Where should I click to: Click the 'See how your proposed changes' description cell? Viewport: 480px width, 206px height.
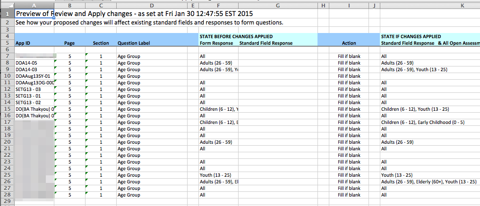(x=142, y=22)
